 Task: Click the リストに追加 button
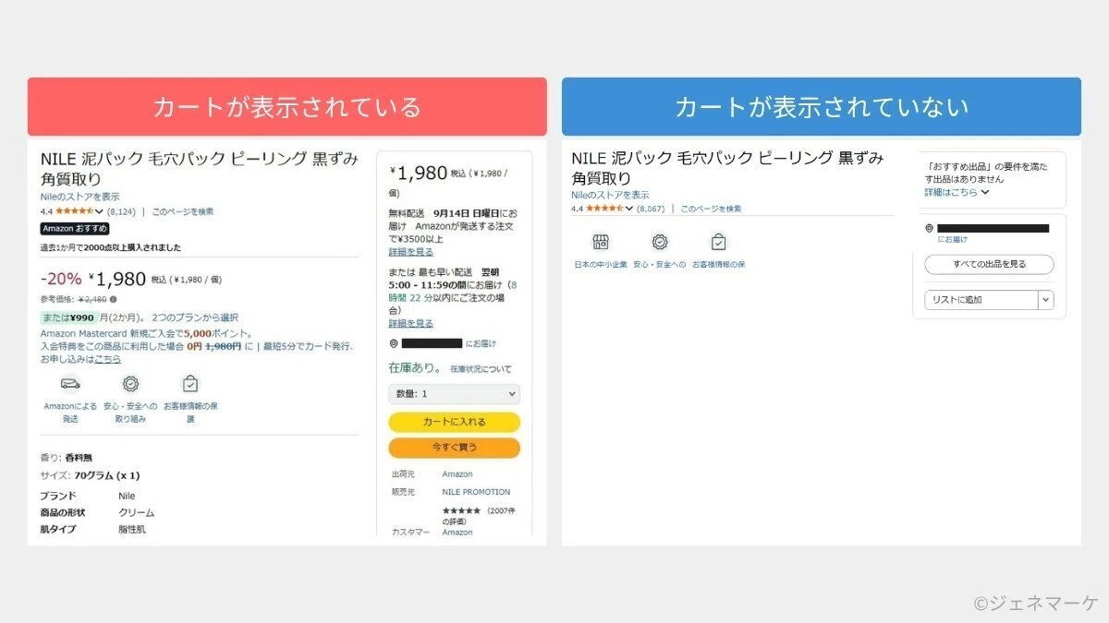981,300
